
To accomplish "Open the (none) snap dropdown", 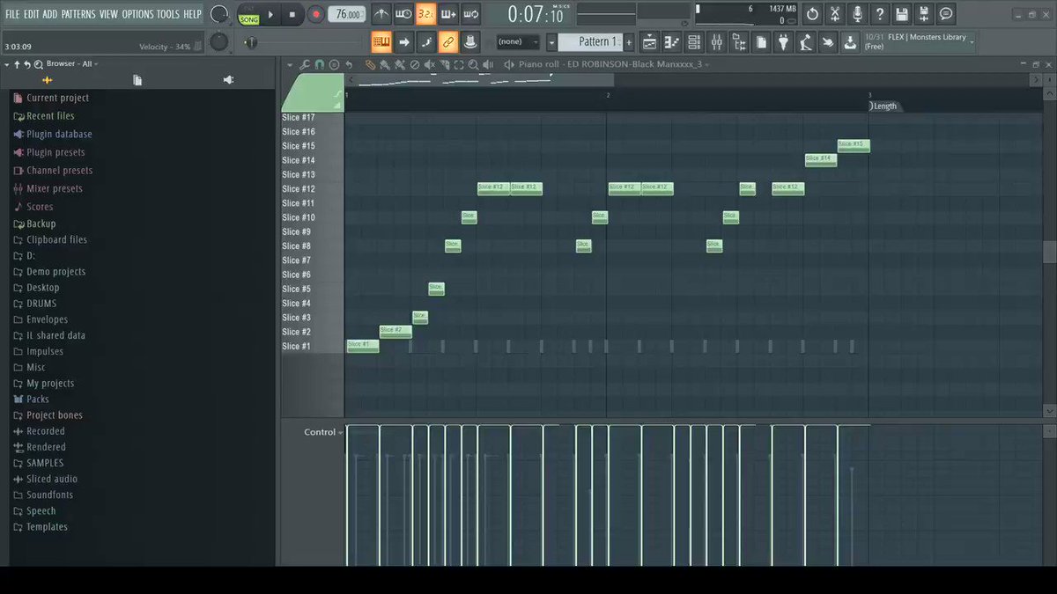I will pyautogui.click(x=516, y=42).
